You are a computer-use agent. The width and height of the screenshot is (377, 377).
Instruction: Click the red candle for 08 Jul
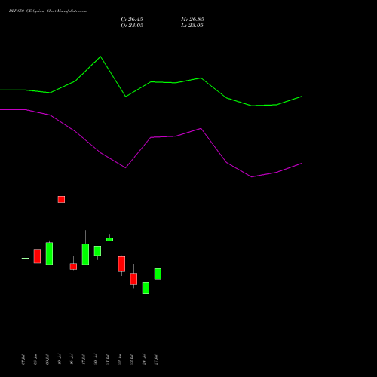pos(37,256)
